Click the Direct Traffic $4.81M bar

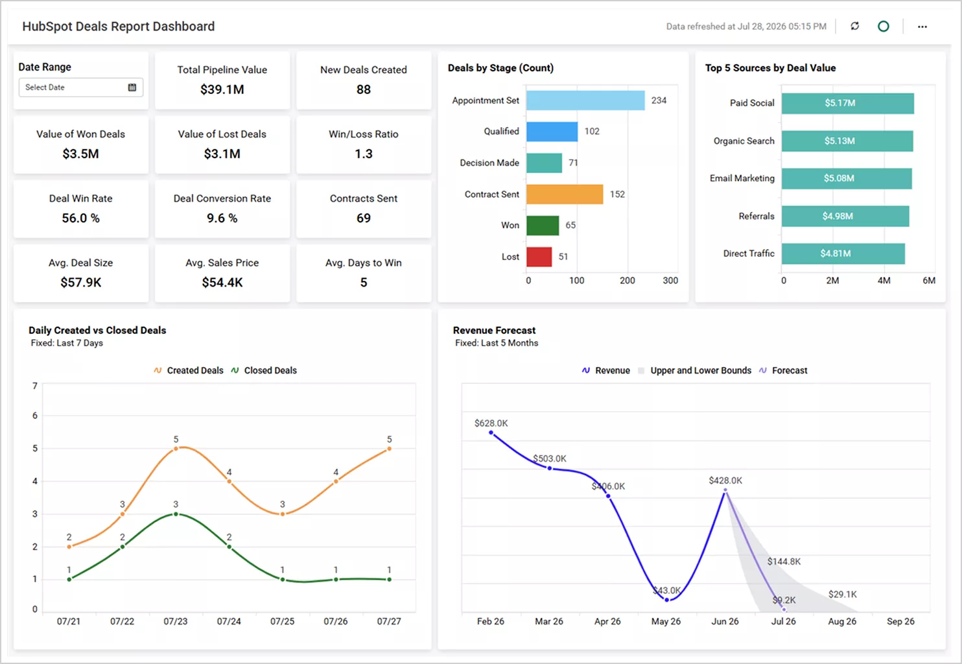[x=843, y=254]
